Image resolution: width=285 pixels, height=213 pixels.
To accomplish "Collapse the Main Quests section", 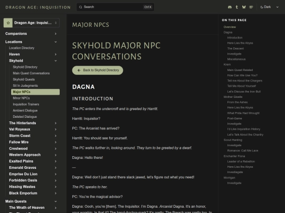I will [x=55, y=201].
